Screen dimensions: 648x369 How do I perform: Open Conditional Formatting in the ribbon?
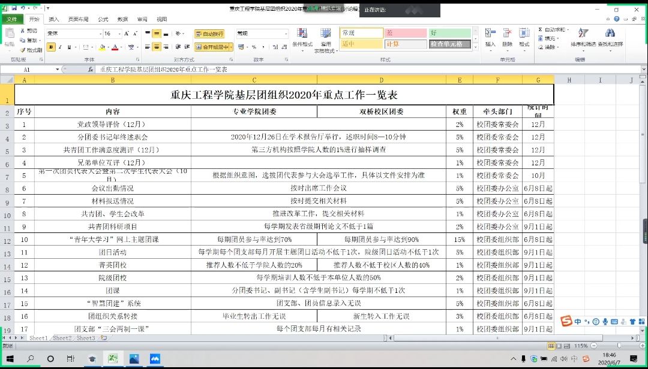[x=302, y=37]
